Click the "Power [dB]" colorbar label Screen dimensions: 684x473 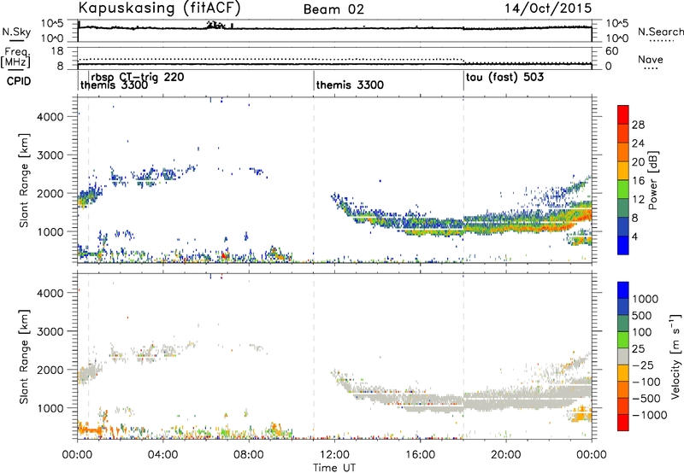point(653,180)
